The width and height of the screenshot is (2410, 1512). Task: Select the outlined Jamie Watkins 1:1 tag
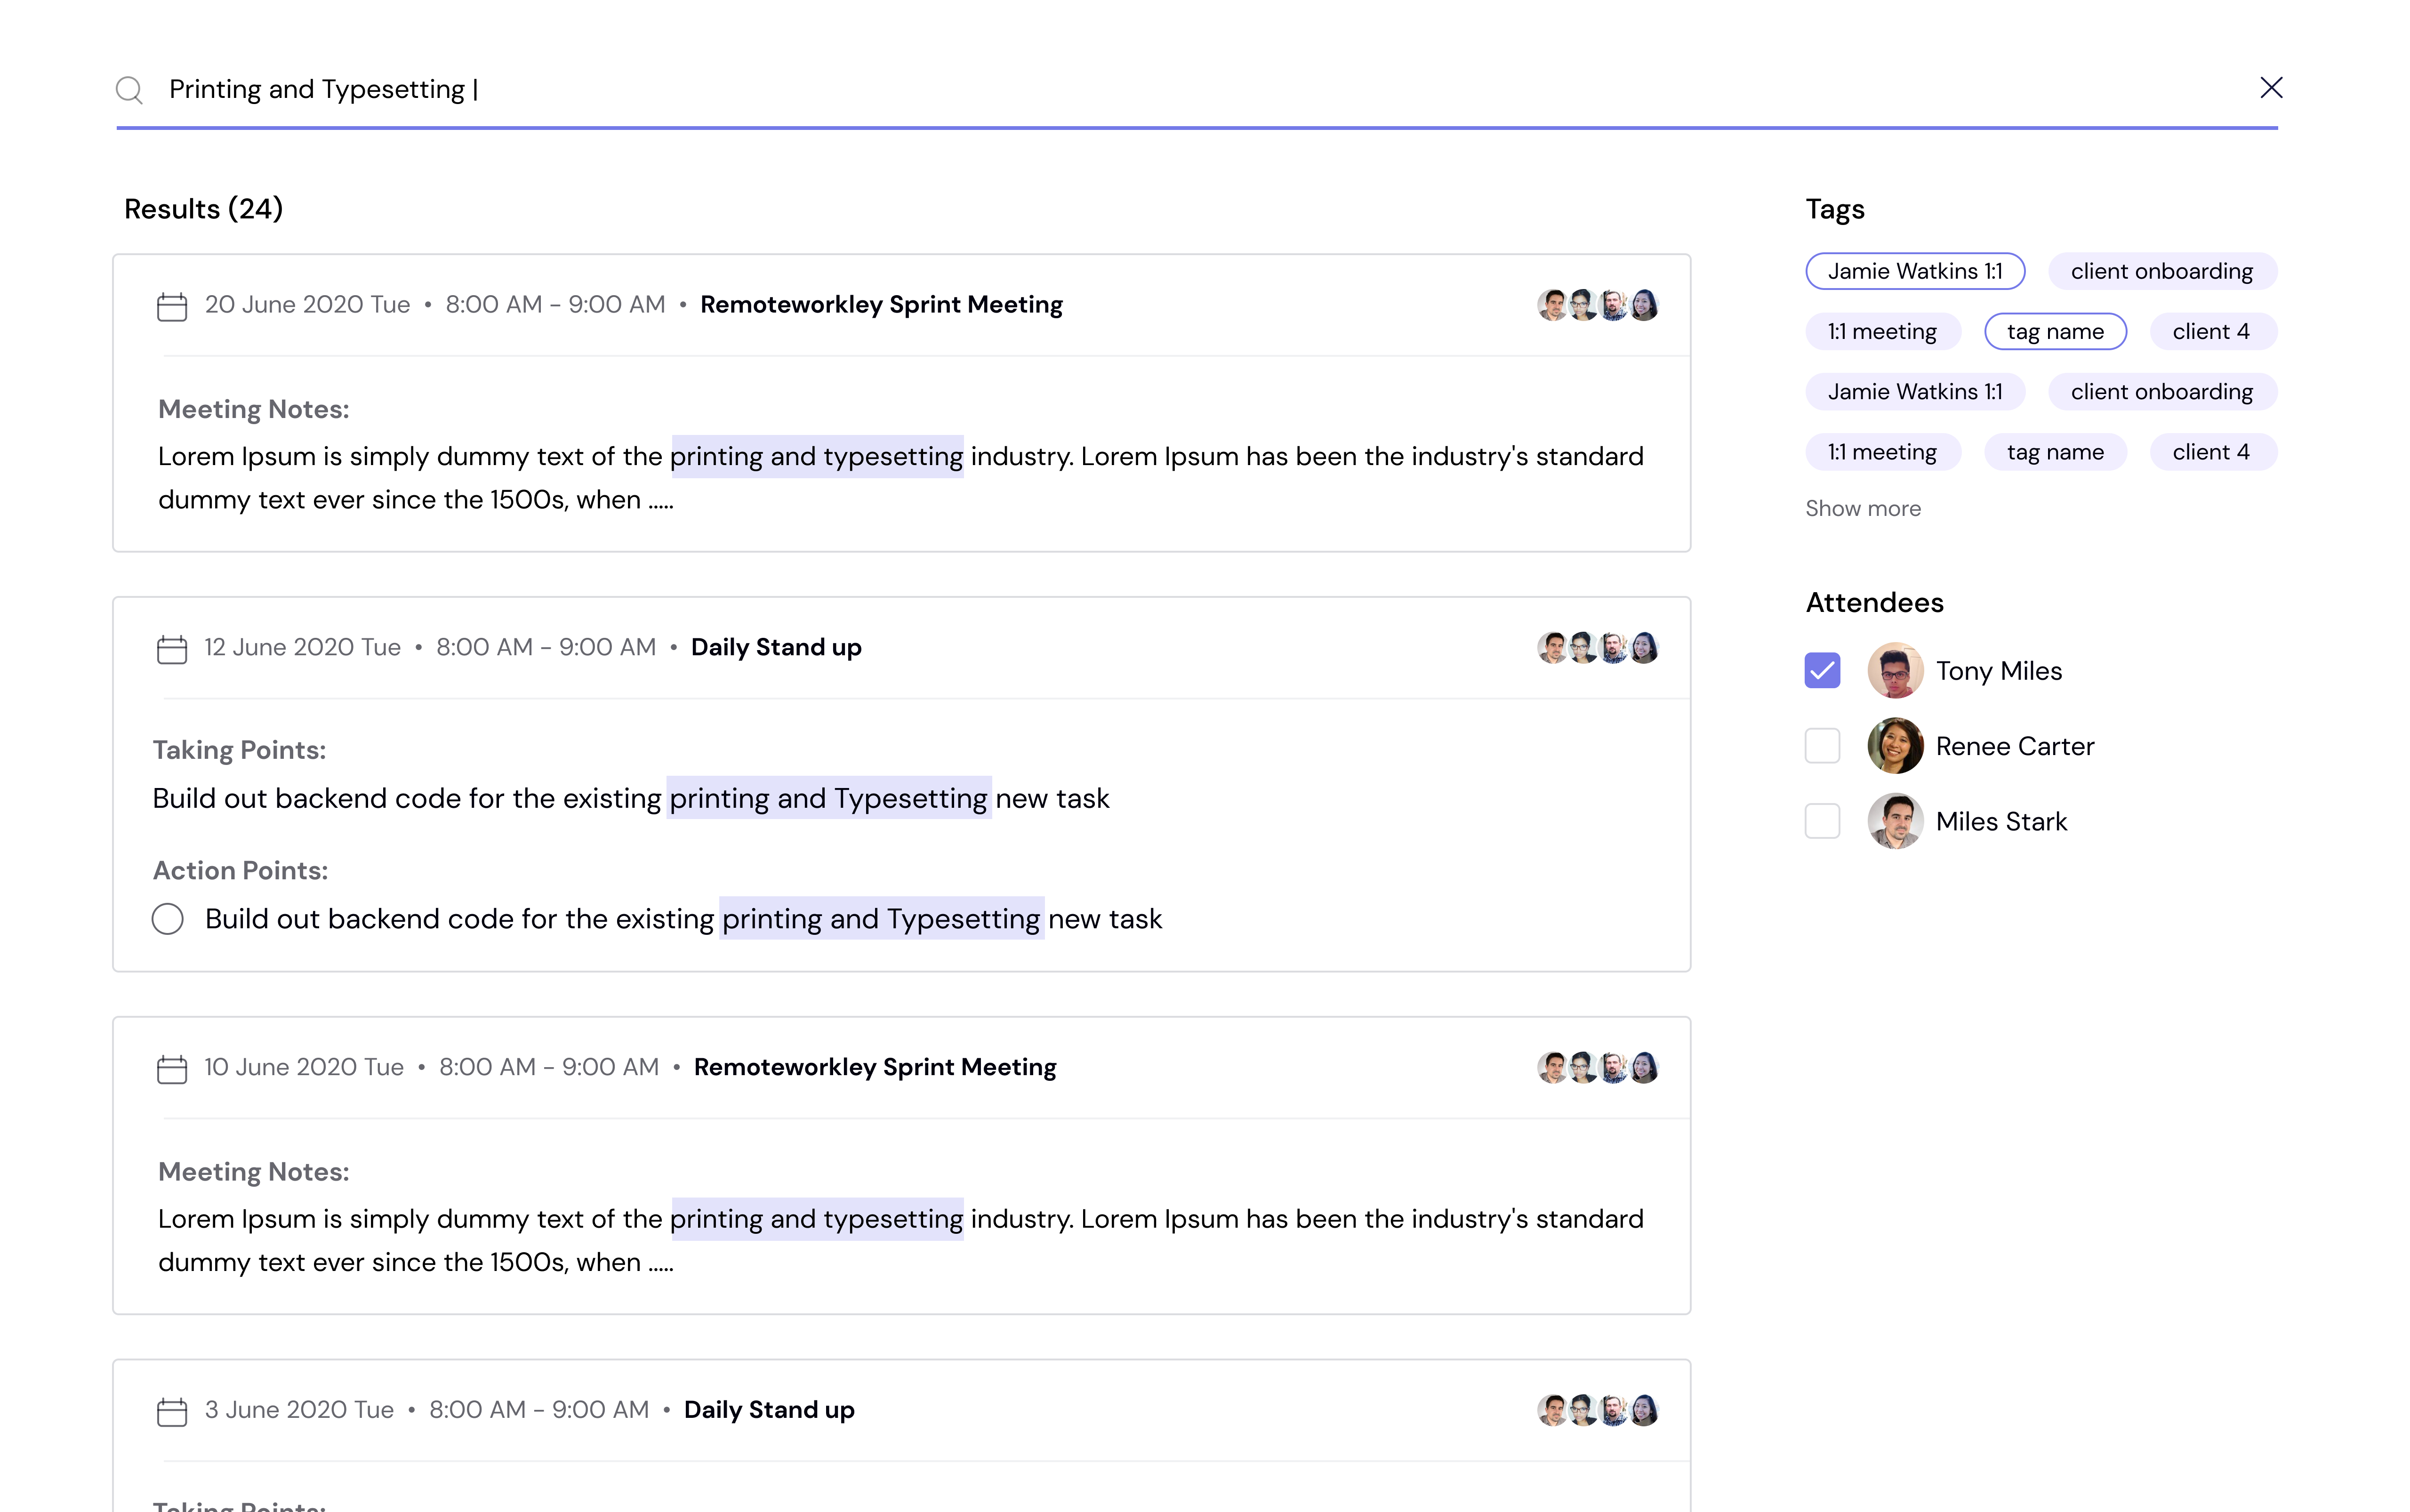pyautogui.click(x=1915, y=271)
